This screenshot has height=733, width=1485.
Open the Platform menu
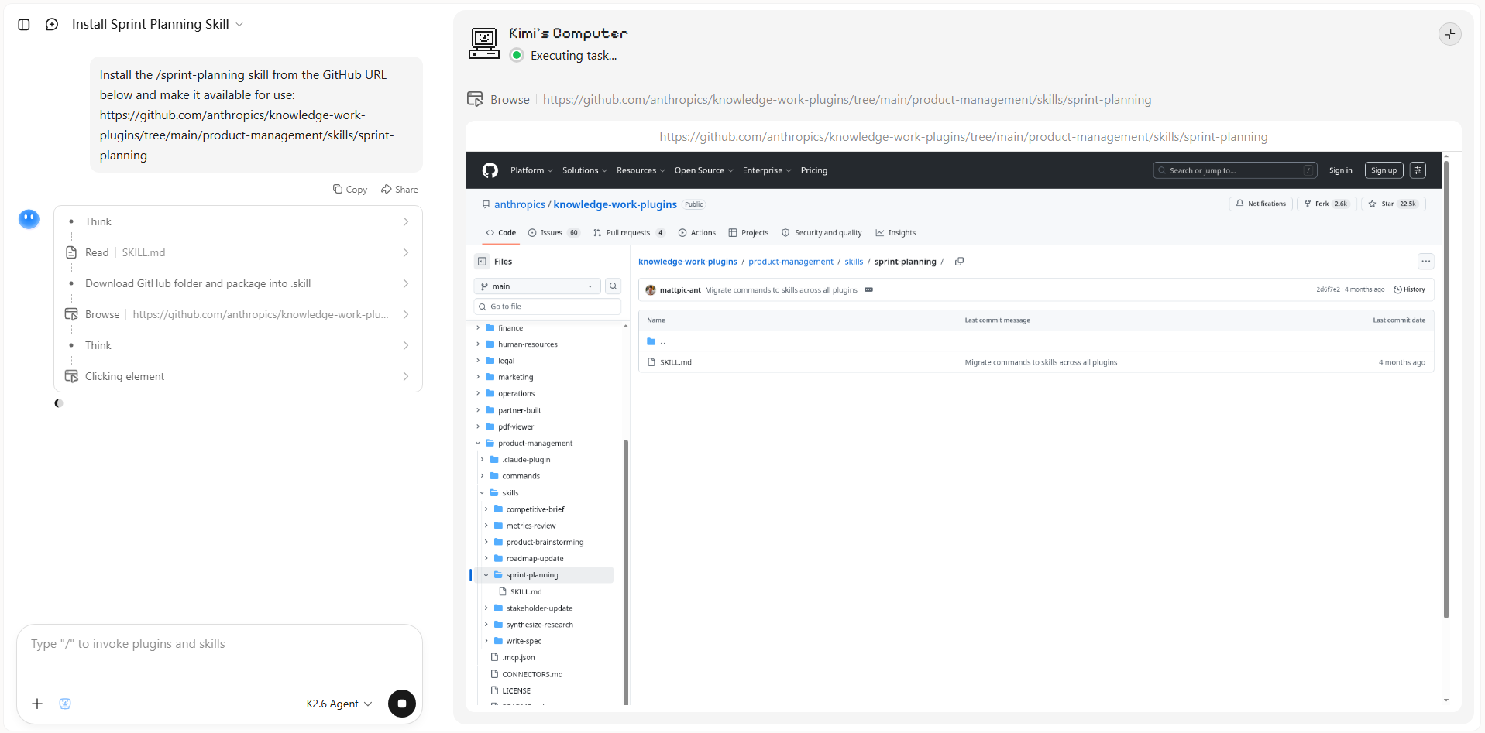[531, 170]
